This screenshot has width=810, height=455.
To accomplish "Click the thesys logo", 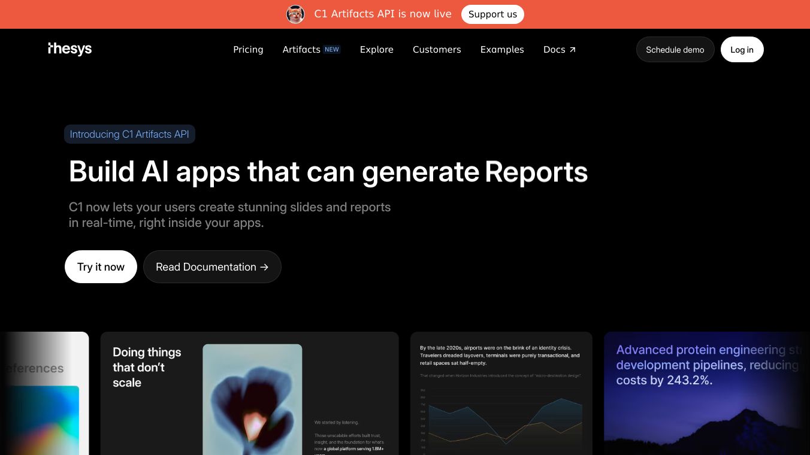I will [70, 49].
